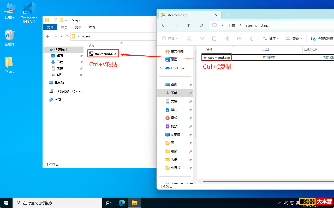
Task: Select 文档 in 7days window sidebar
Action: [60, 68]
